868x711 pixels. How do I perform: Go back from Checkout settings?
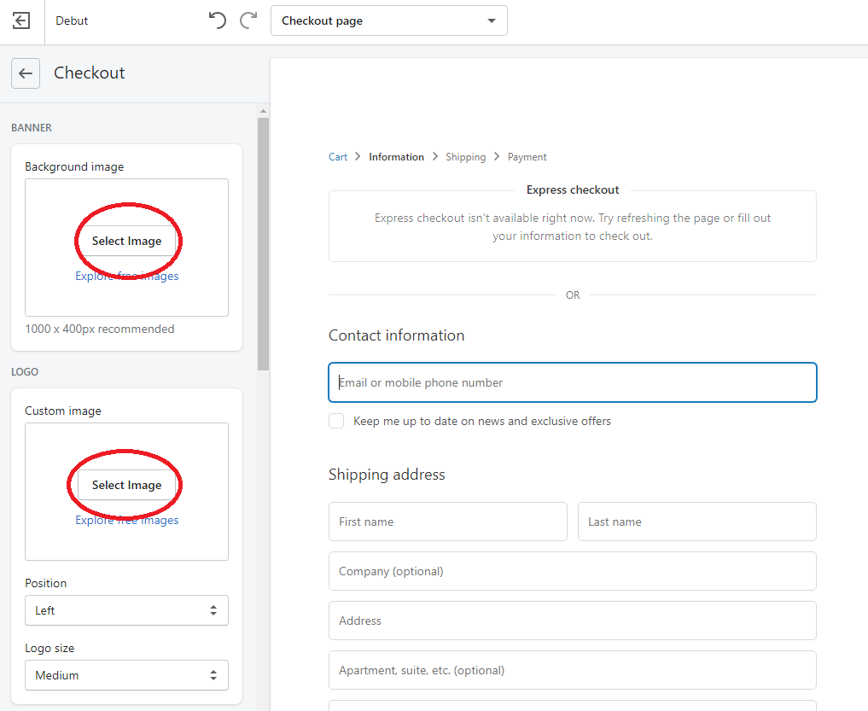point(26,73)
